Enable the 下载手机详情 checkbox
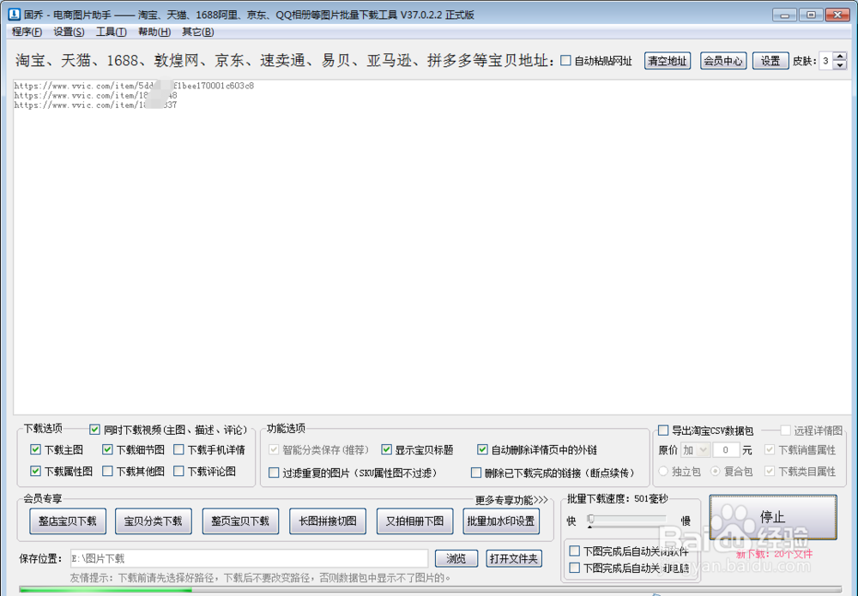The image size is (858, 596). [178, 449]
